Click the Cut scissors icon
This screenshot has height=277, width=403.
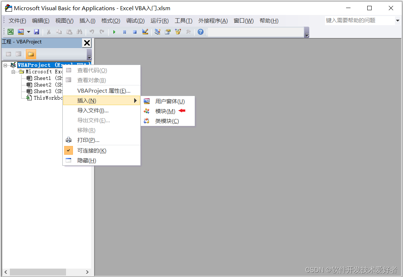click(x=49, y=32)
